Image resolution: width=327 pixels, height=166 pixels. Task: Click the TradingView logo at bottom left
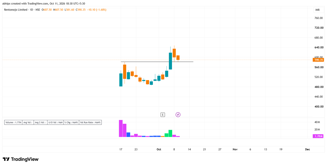[21, 159]
